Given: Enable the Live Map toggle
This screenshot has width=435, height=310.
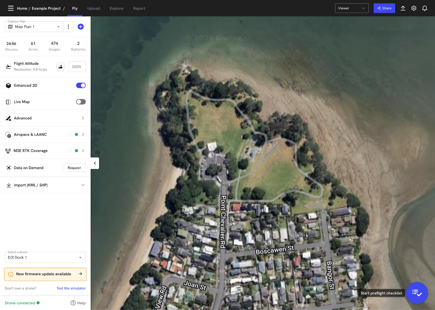Looking at the screenshot, I should click(81, 102).
